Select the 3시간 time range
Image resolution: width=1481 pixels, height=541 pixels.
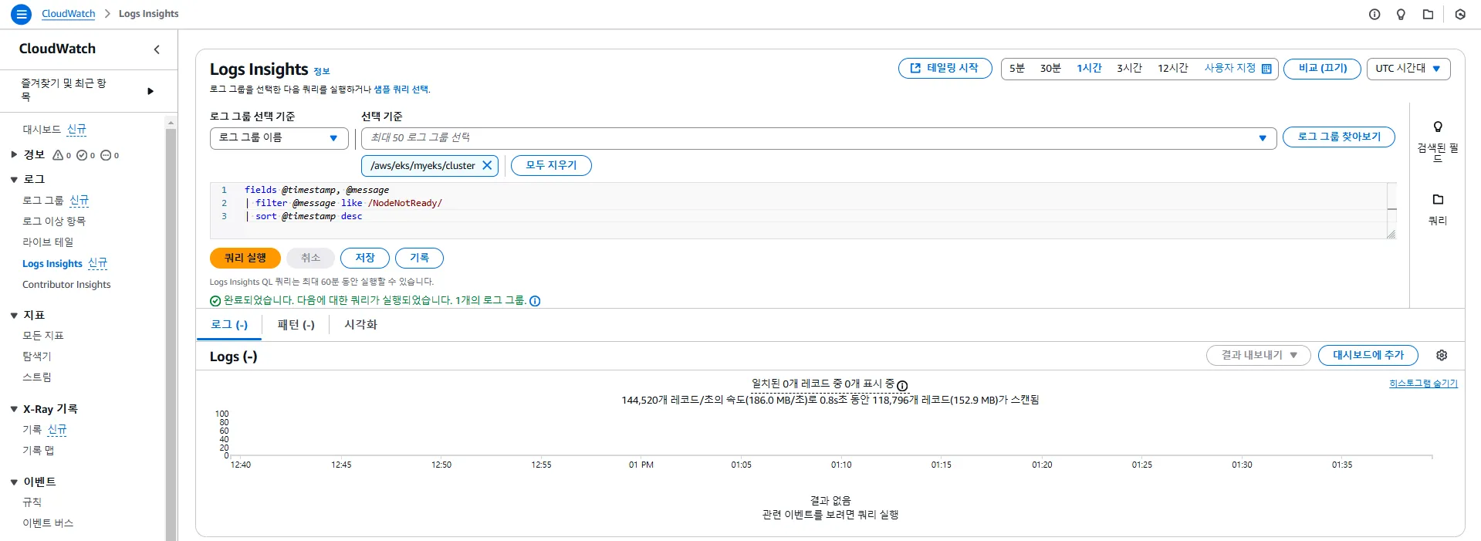[1129, 68]
